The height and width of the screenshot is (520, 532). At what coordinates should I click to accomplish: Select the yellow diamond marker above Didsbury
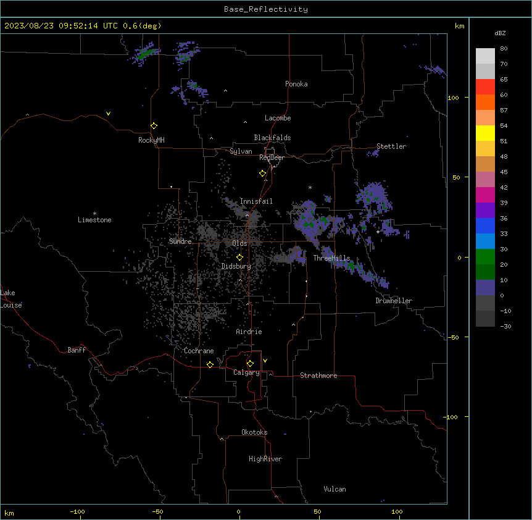[x=239, y=258]
